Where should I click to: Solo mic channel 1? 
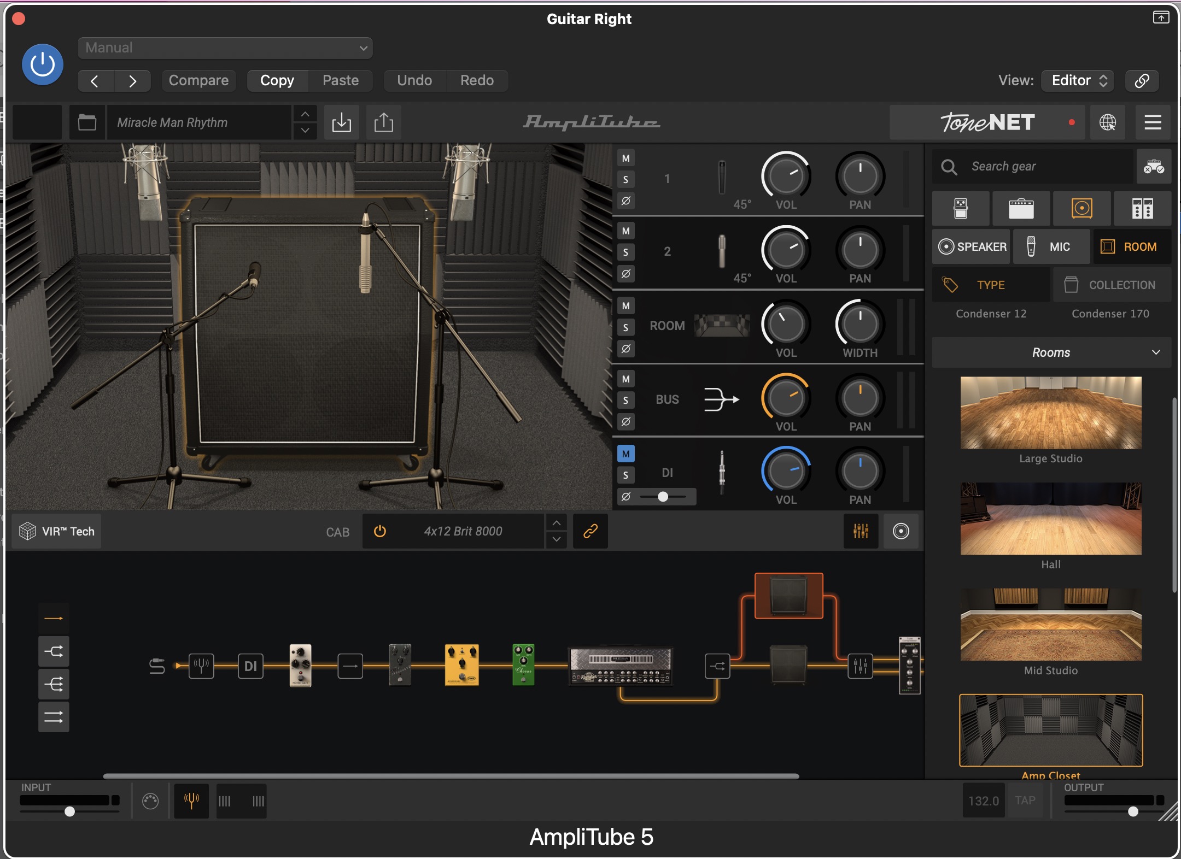pyautogui.click(x=626, y=180)
